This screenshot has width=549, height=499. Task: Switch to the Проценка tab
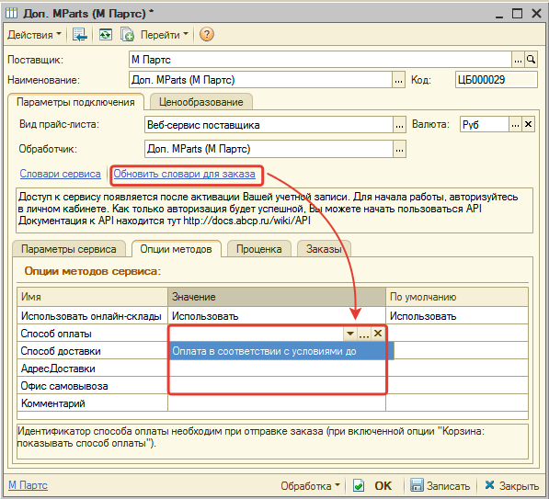coord(258,249)
